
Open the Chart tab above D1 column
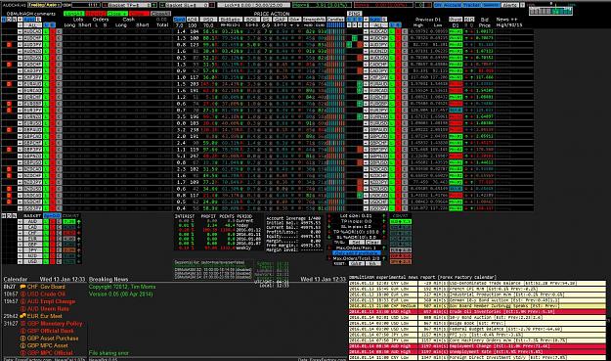click(456, 20)
